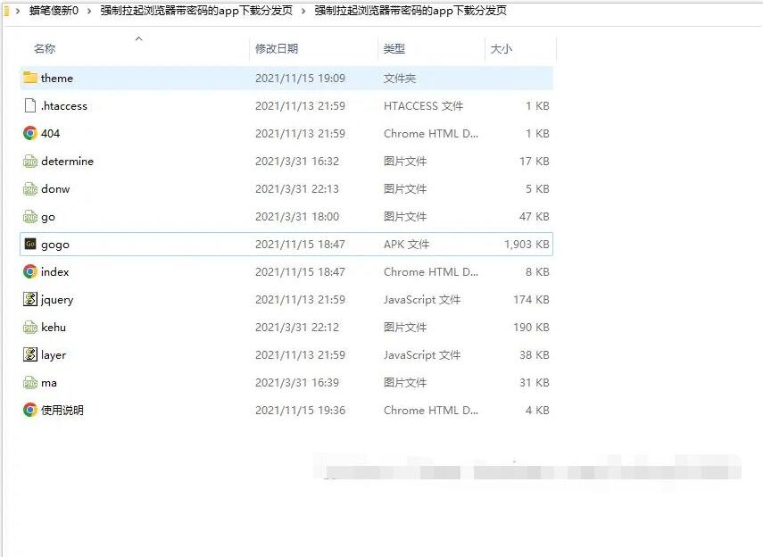Click the 使用说明 Chrome HTML icon
Screen dimensions: 763x557
point(30,411)
